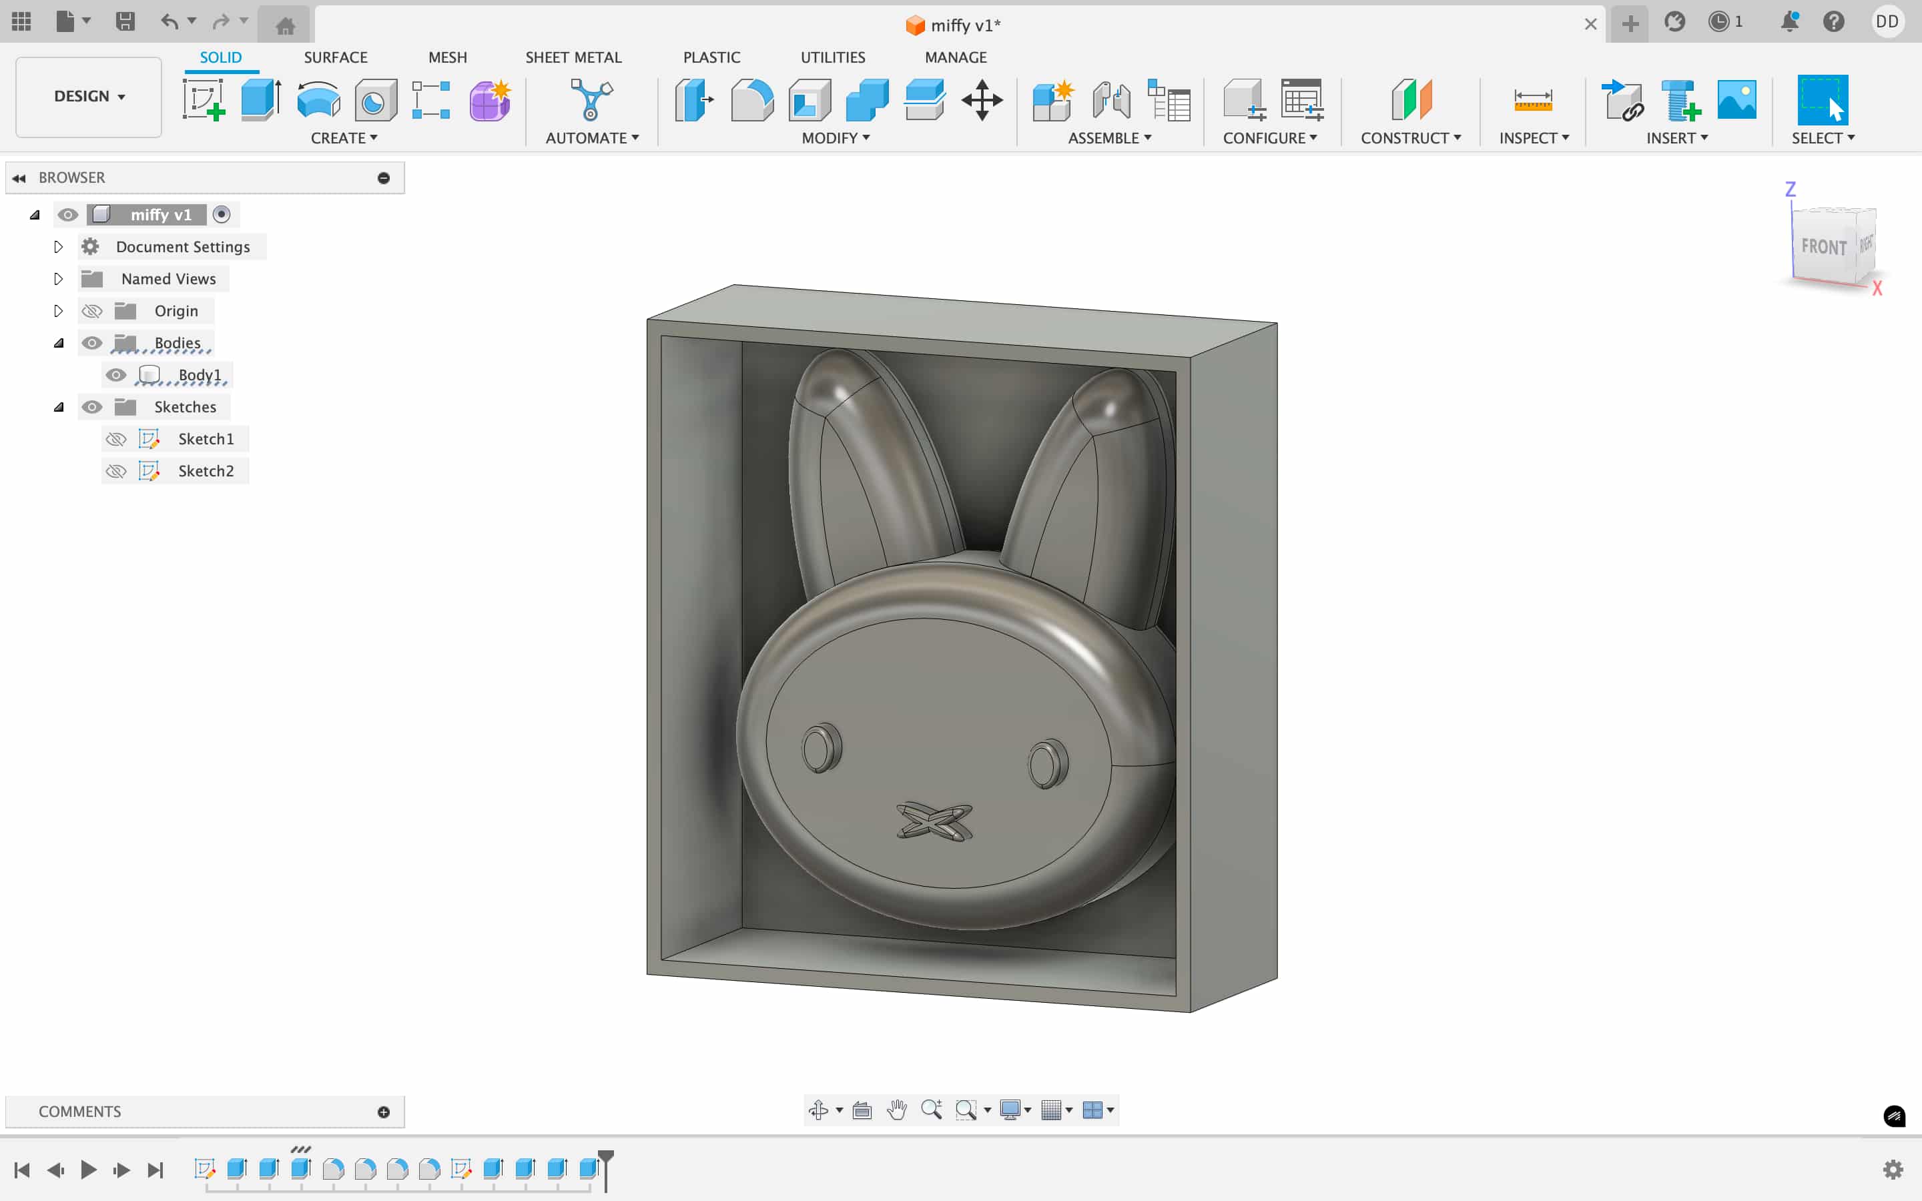Click the FRONT face of the ViewCube
The height and width of the screenshot is (1201, 1922).
(x=1823, y=247)
